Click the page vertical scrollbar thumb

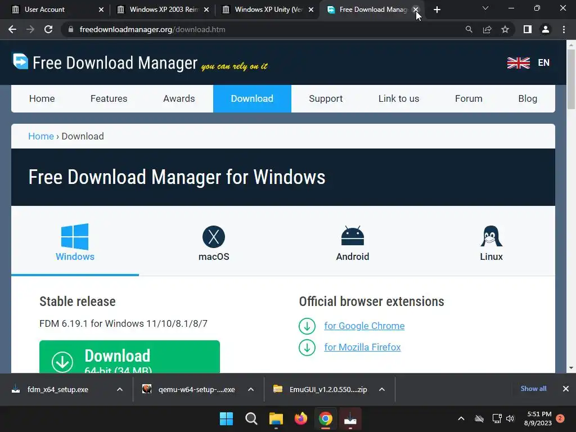click(571, 79)
